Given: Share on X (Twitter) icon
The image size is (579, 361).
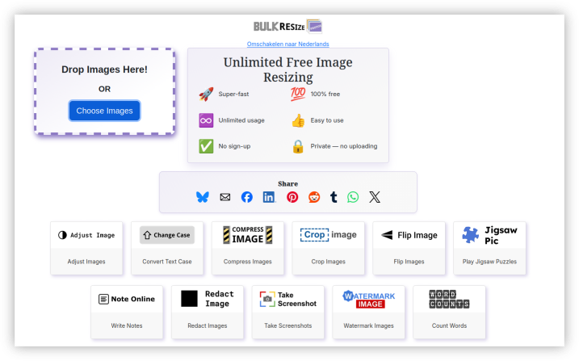Looking at the screenshot, I should [x=375, y=197].
